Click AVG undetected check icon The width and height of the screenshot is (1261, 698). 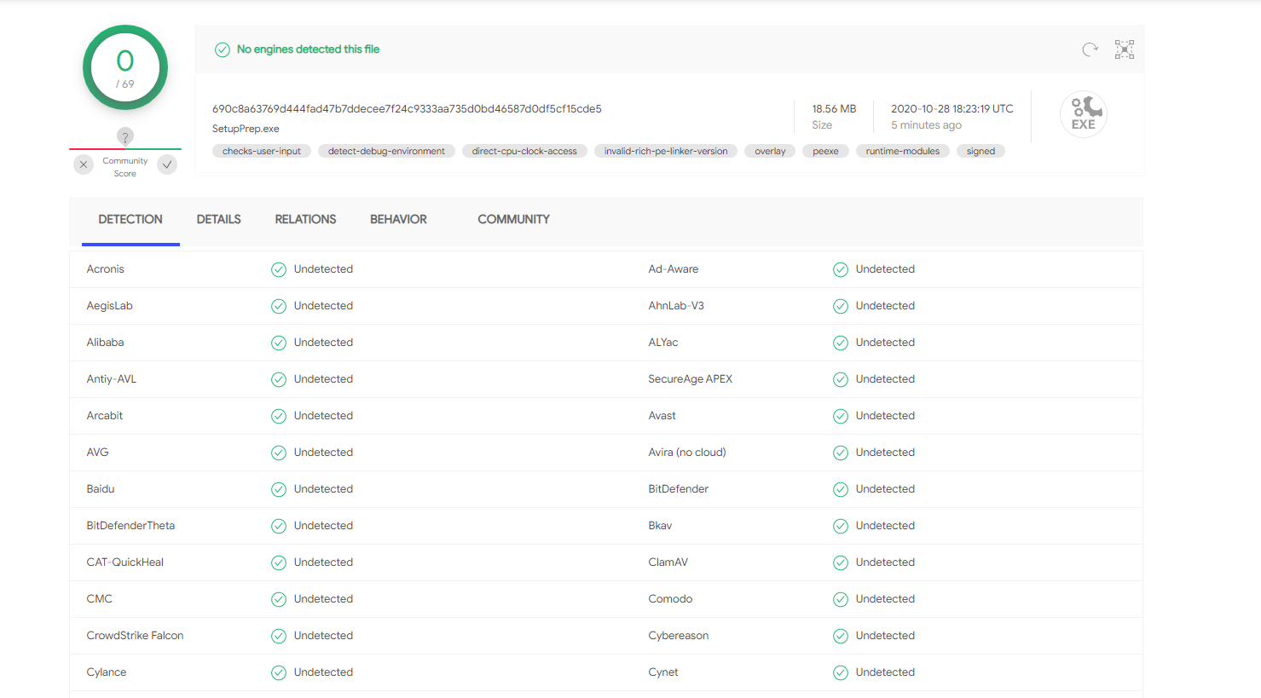click(x=279, y=453)
